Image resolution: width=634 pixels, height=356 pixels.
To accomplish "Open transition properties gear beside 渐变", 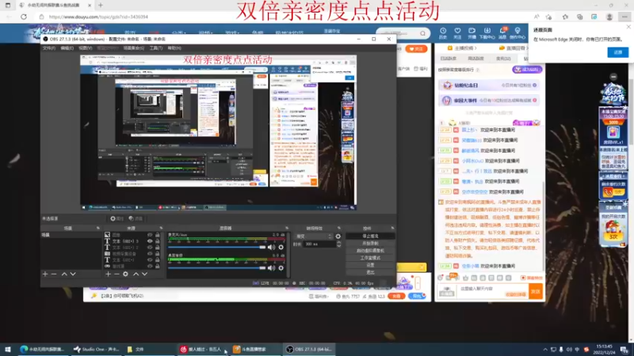I will (x=338, y=237).
